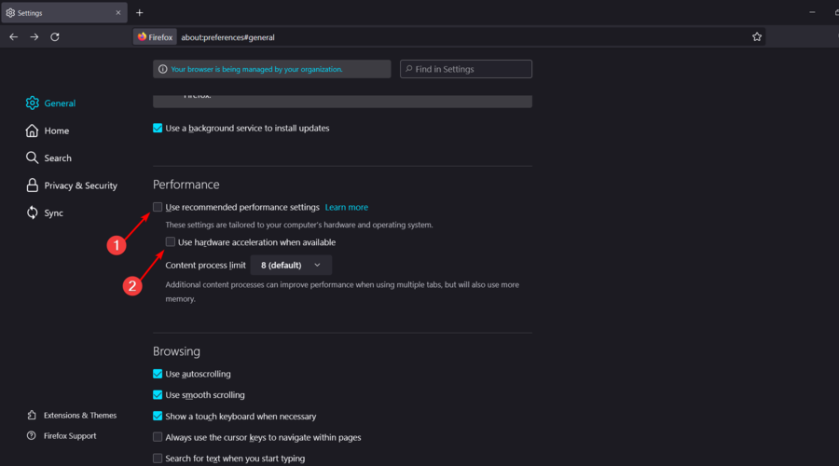Disable Use autoscrolling
839x466 pixels.
tap(158, 374)
